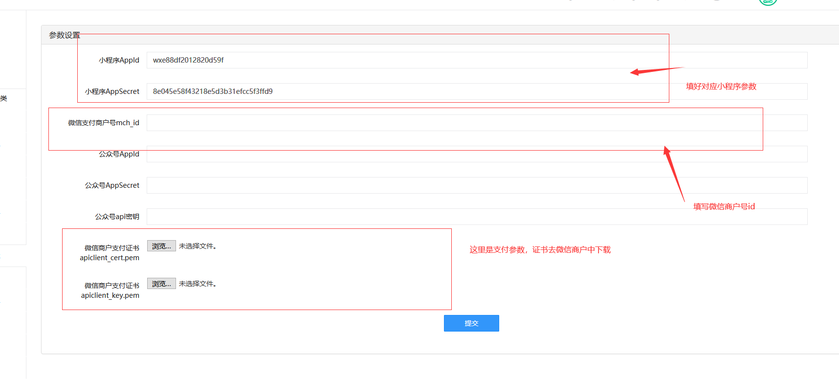This screenshot has height=379, width=839.
Task: Click the 公众号AppId input field
Action: click(x=477, y=154)
